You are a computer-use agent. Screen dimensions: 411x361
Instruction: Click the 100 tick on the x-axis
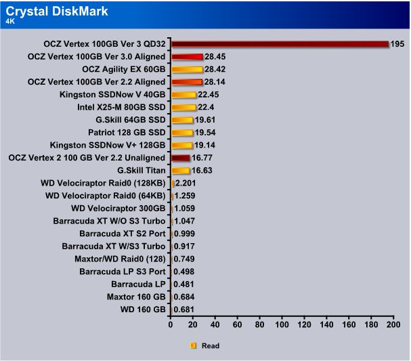pyautogui.click(x=282, y=324)
